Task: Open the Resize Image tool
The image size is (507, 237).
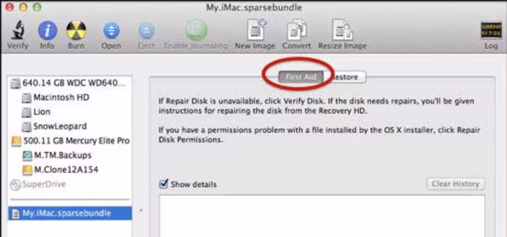Action: coord(342,30)
